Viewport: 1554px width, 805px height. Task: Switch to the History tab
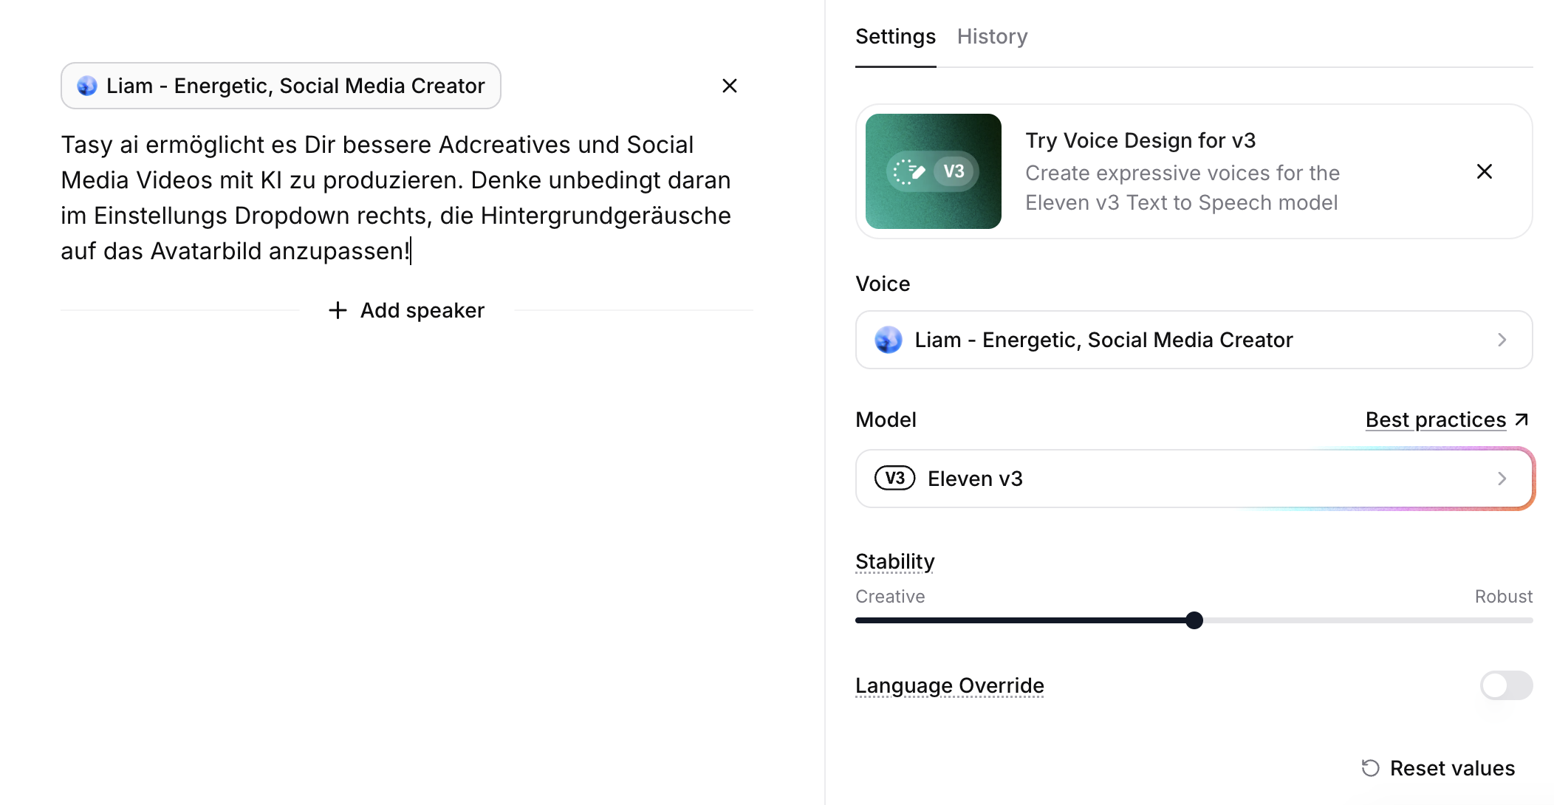(992, 36)
